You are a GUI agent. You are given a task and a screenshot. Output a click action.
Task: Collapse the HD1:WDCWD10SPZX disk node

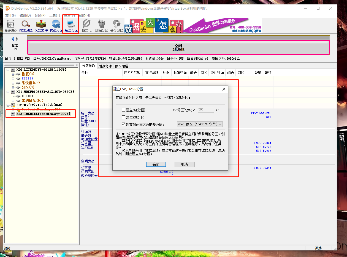(8, 92)
